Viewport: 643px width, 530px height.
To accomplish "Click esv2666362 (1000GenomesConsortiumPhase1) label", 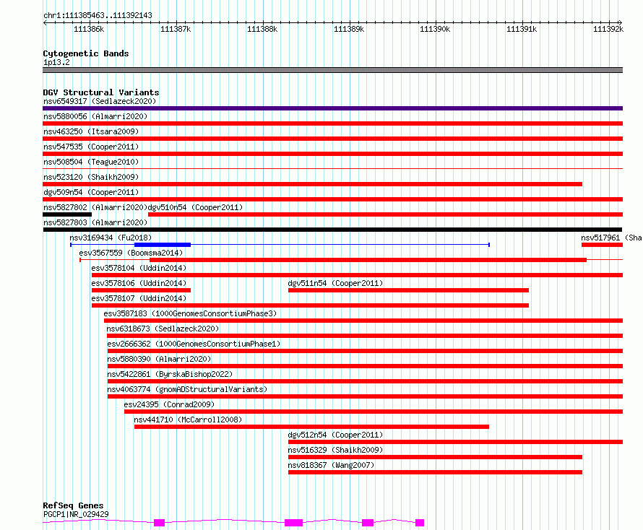I will [194, 344].
